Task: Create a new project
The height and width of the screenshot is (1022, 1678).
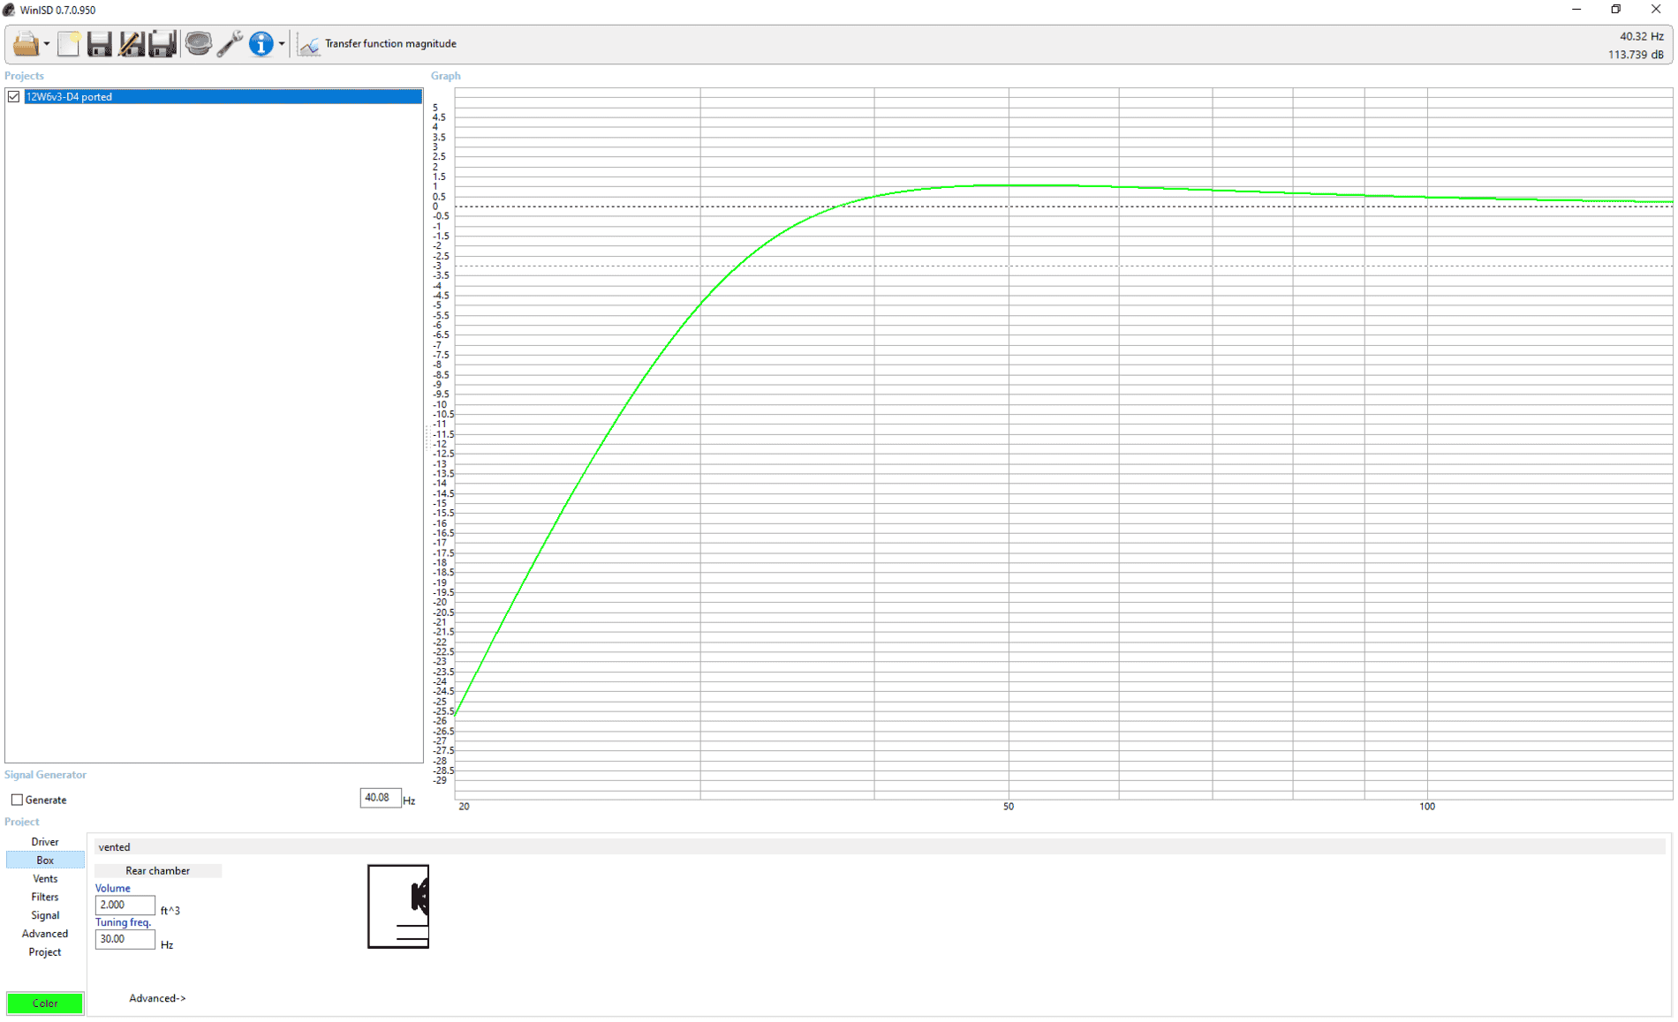Action: (x=69, y=43)
